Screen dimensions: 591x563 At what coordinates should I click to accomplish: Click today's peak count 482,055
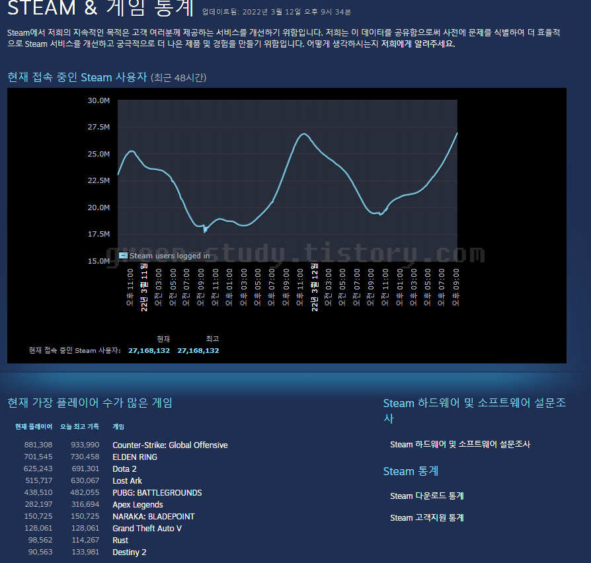85,492
